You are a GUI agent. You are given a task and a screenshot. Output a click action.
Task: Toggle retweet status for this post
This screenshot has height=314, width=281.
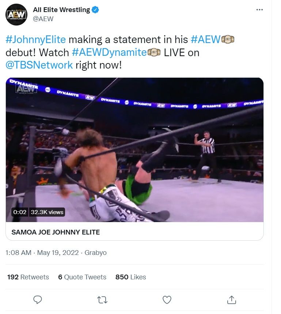point(102,300)
